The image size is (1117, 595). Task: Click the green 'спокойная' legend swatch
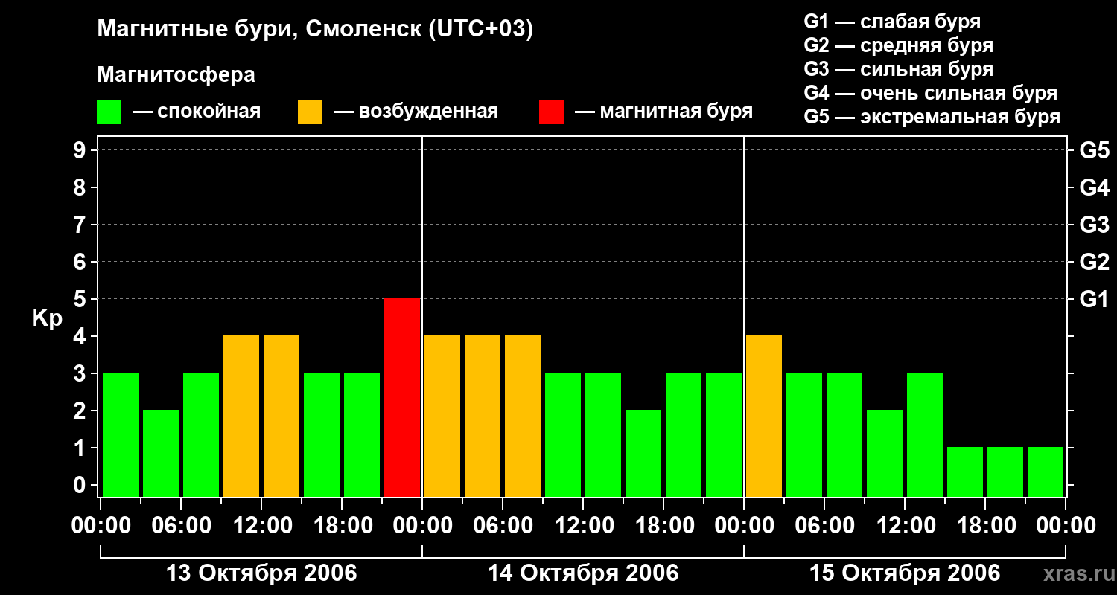109,112
